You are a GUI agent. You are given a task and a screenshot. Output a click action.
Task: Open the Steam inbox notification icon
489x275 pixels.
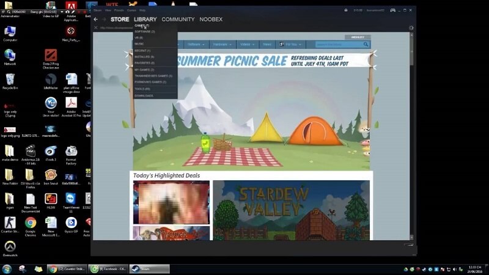[x=346, y=10]
